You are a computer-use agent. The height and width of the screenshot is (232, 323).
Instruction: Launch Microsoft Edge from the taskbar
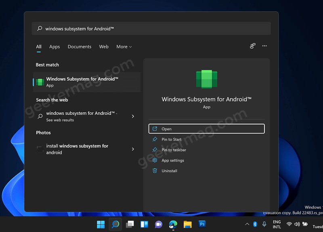(x=173, y=224)
